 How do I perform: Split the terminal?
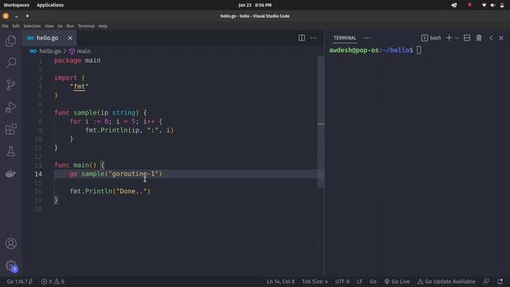(x=467, y=37)
